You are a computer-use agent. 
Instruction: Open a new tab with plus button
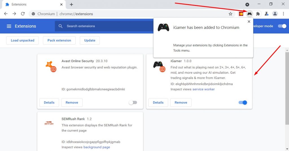(x=71, y=4)
